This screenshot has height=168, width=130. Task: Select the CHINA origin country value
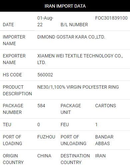click(x=44, y=156)
